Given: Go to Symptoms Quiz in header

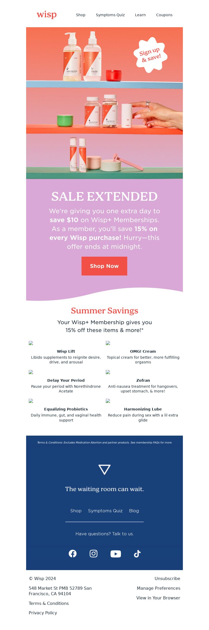Looking at the screenshot, I should [110, 15].
